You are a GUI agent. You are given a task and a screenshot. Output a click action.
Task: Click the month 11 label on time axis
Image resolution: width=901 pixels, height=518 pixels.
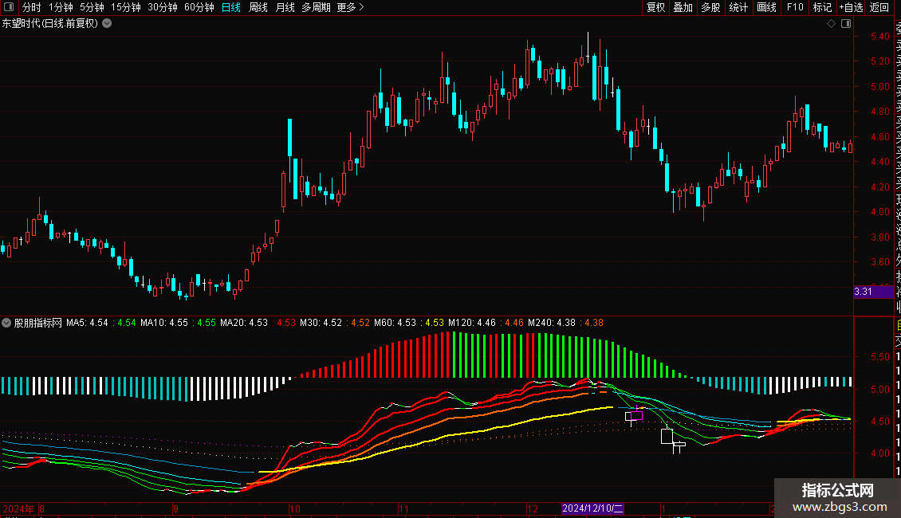(x=403, y=508)
